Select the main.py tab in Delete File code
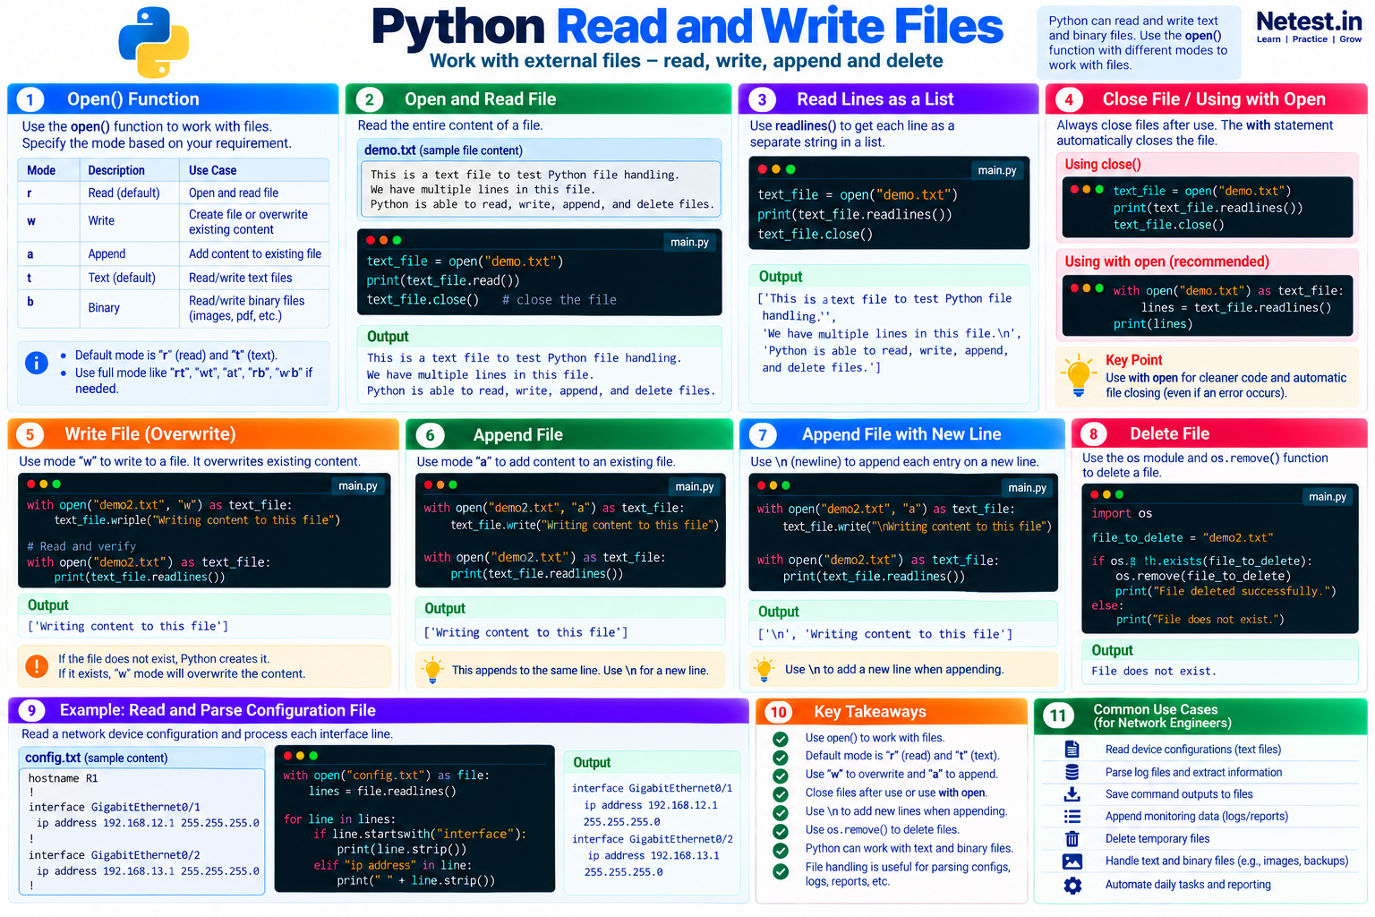Screen dimensions: 1375x917 1327,497
